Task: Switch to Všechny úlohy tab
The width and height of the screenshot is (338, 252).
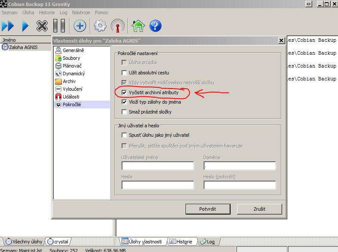Action: tap(24, 241)
